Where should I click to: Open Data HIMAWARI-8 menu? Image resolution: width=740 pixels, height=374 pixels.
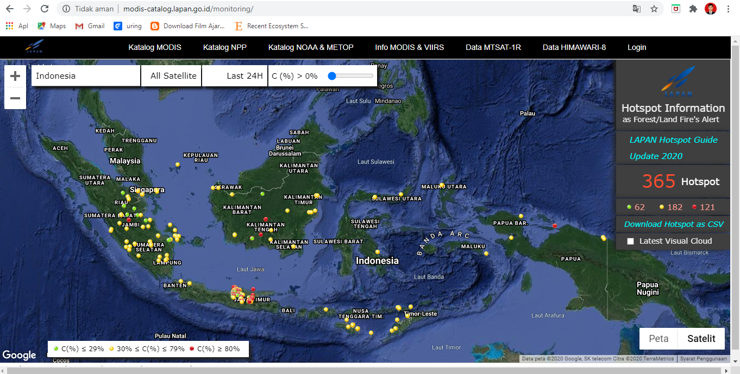click(x=574, y=47)
